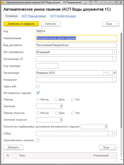Screen dimensions: 124x165
Task: Open selection ellipsis for Отбор field
Action: [x=110, y=134]
